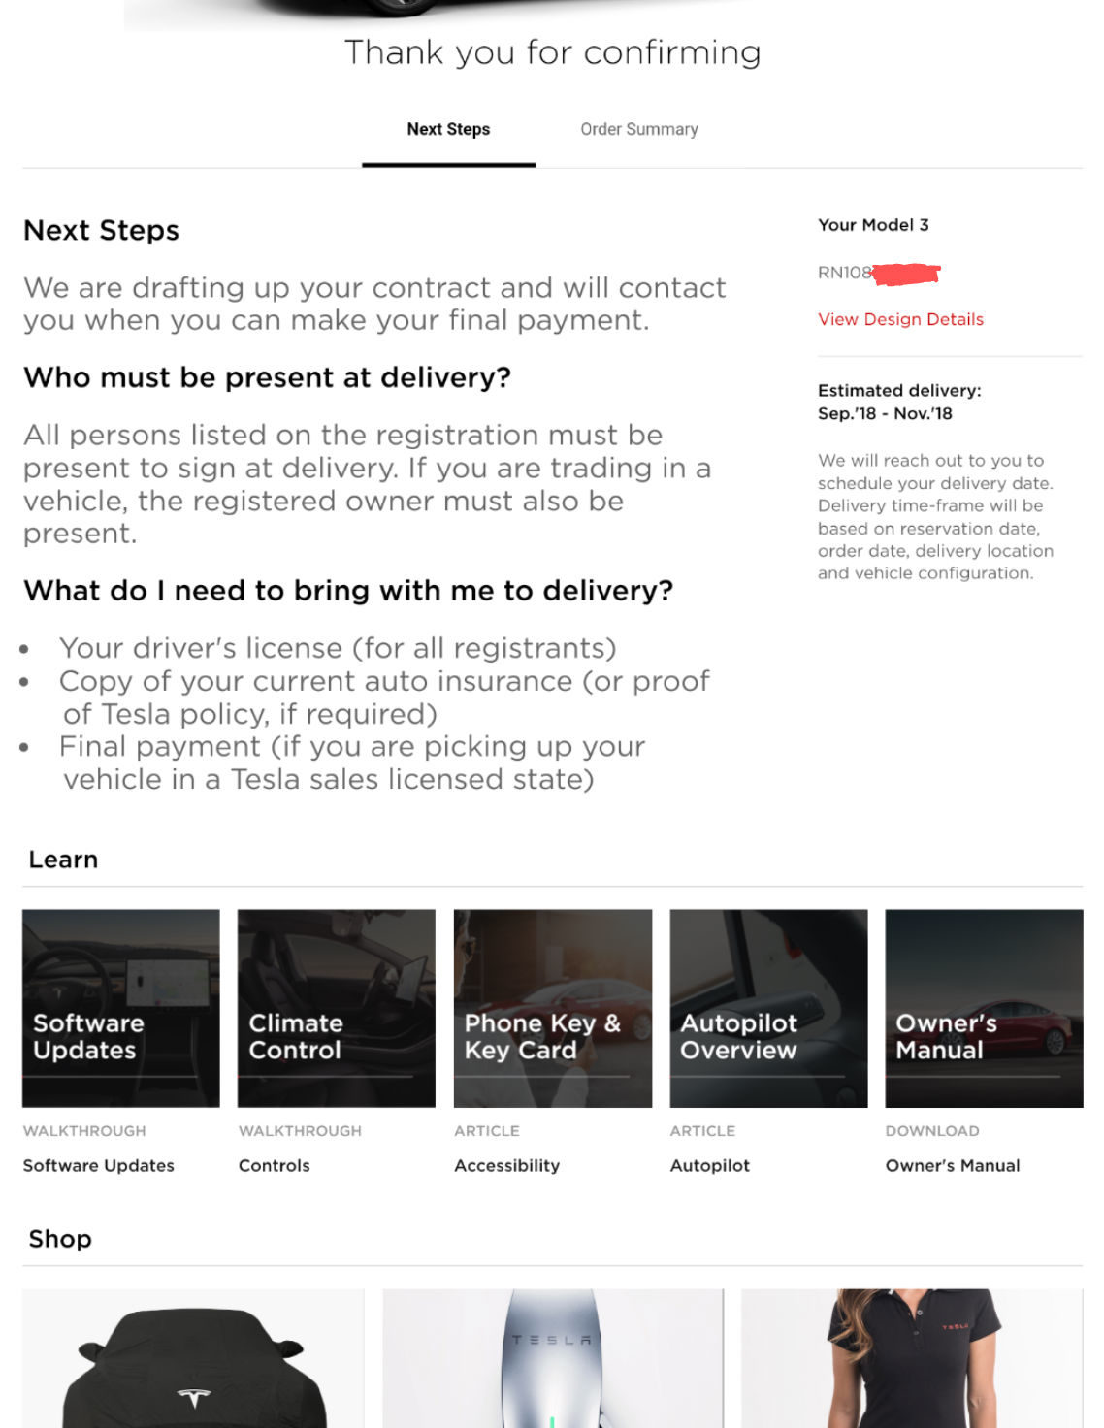Viewport: 1104px width, 1428px height.
Task: Click the Owner's Manual download link
Action: point(953,1165)
